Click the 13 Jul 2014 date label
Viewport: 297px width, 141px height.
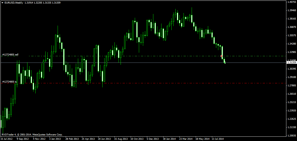point(218,139)
